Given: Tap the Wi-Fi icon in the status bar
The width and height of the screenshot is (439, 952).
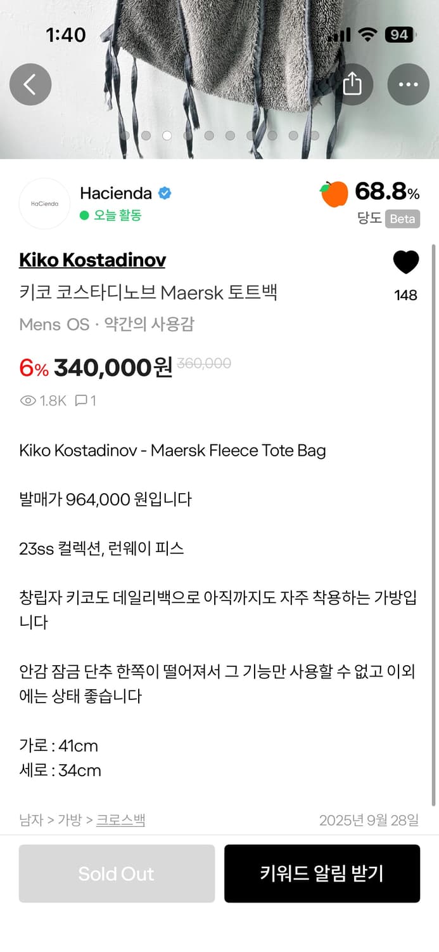Looking at the screenshot, I should click(x=367, y=35).
